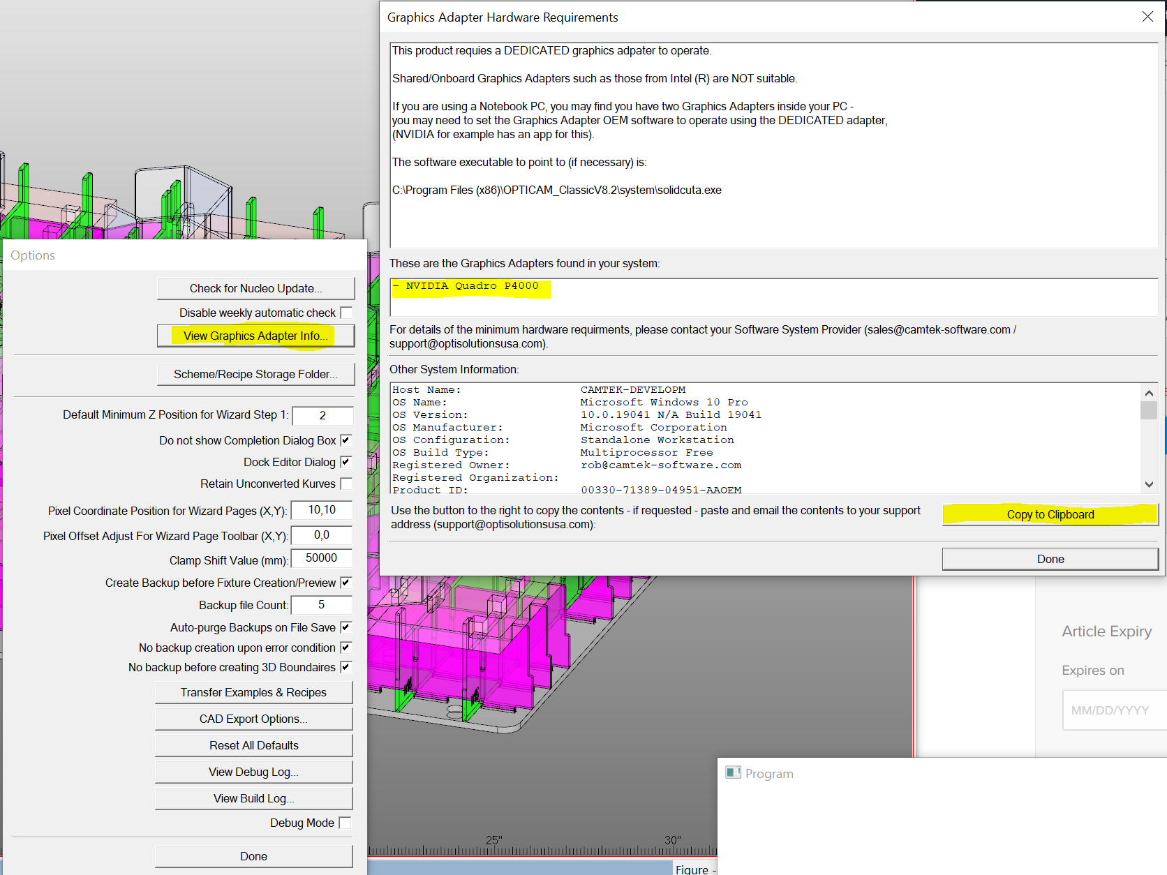
Task: Click scroll up arrow in system information box
Action: (1149, 393)
